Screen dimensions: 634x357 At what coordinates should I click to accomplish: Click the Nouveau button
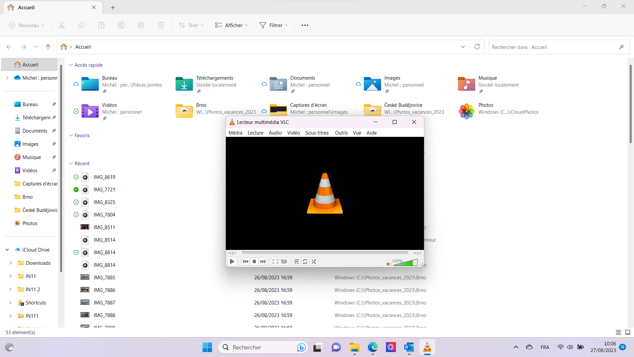(26, 25)
